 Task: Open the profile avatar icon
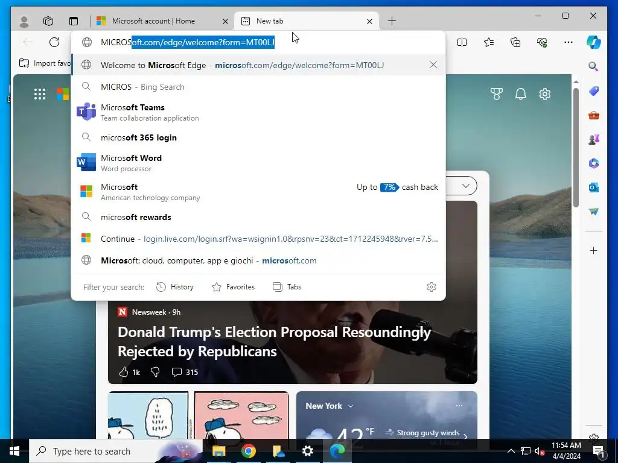click(24, 21)
